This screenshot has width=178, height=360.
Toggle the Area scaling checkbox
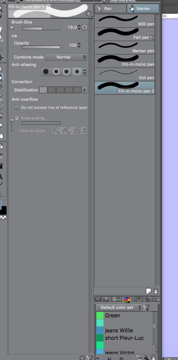coord(17,118)
